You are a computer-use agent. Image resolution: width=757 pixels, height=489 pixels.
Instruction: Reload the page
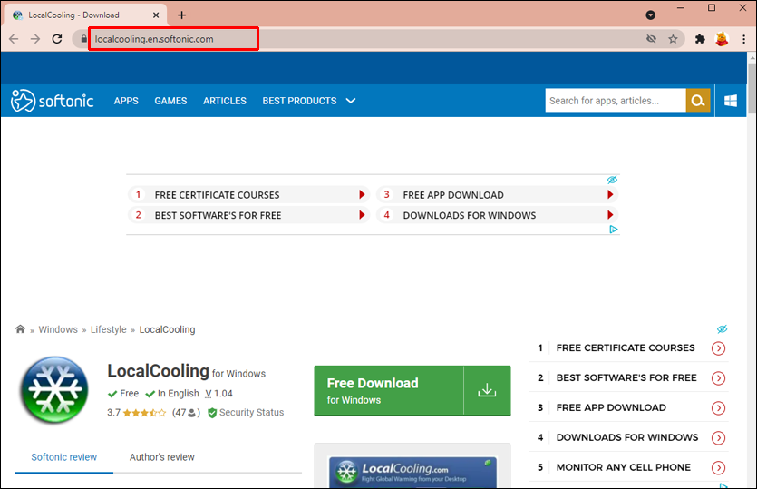(x=57, y=39)
